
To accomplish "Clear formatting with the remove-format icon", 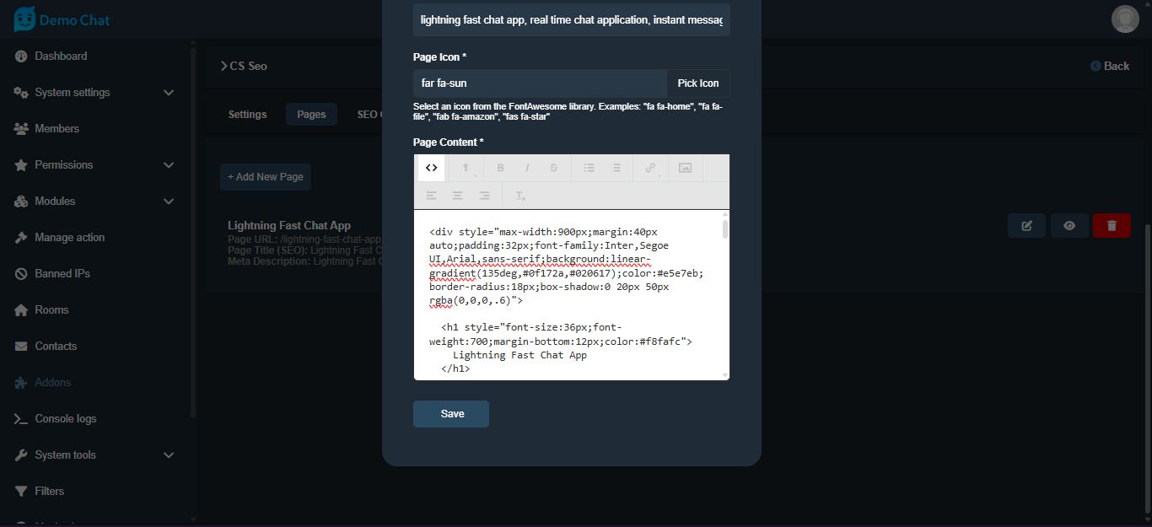I will [x=520, y=196].
